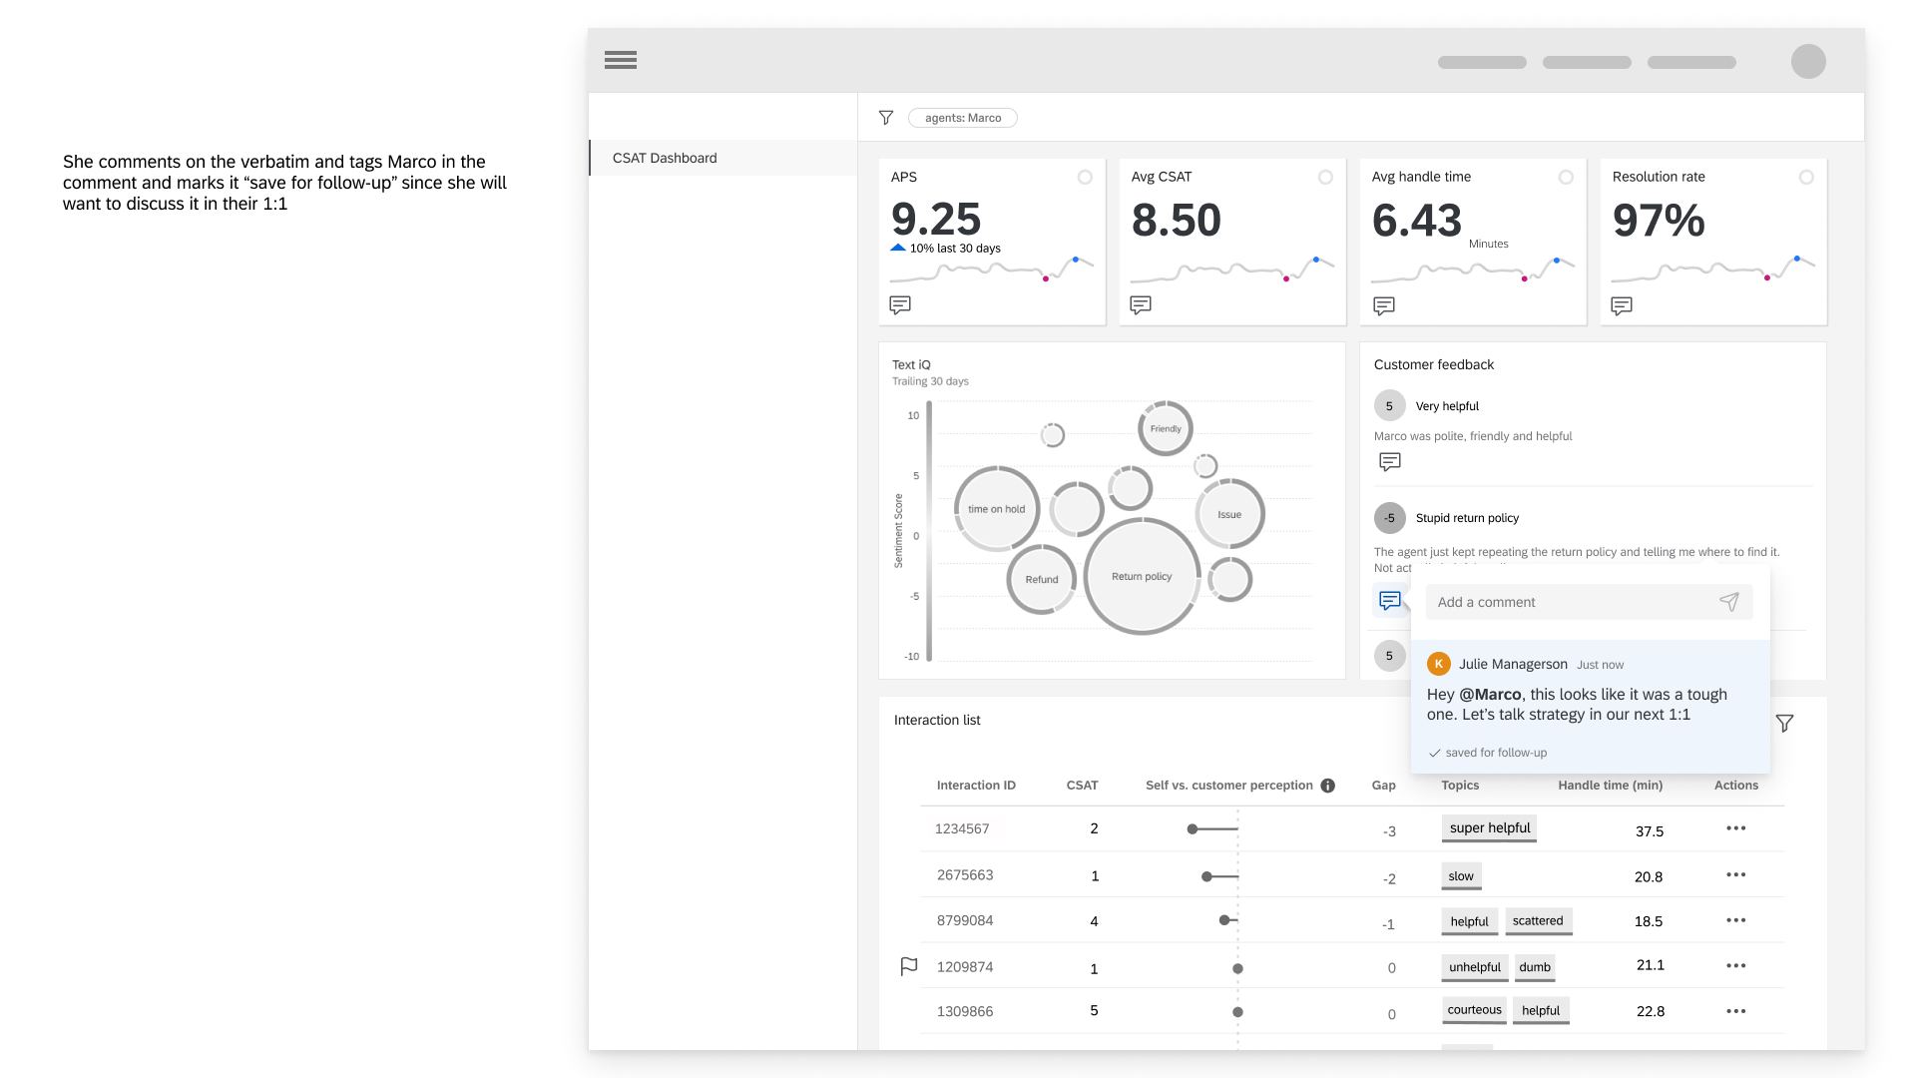Click the Add a comment input field
The width and height of the screenshot is (1916, 1078).
(x=1567, y=602)
